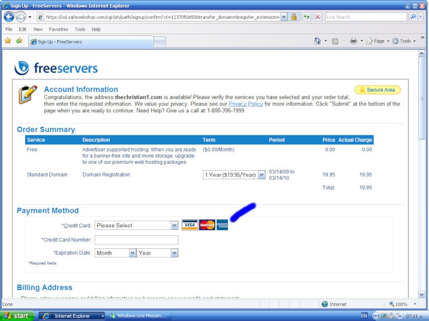Click the security padlock icon in address bar
This screenshot has height=321, width=429.
coord(294,17)
